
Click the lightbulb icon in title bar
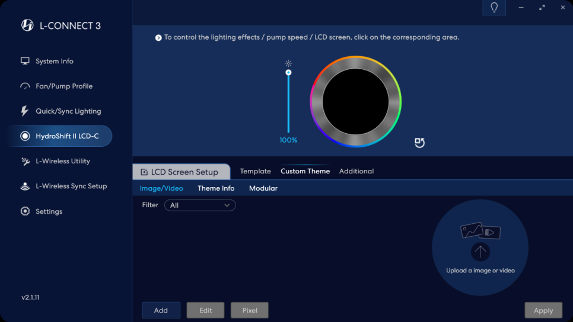494,8
